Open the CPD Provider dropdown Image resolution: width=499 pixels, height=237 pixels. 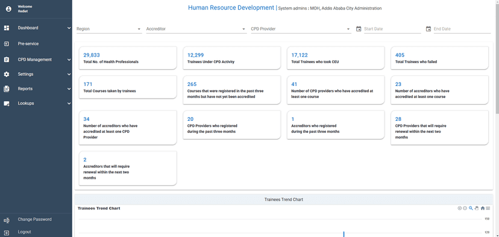(x=301, y=29)
